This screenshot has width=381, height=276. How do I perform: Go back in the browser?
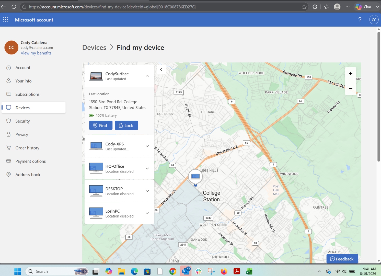tap(3, 7)
